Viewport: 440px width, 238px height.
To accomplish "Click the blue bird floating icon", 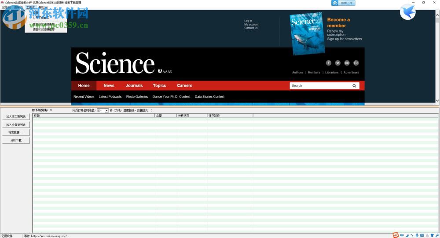I will 408,12.
